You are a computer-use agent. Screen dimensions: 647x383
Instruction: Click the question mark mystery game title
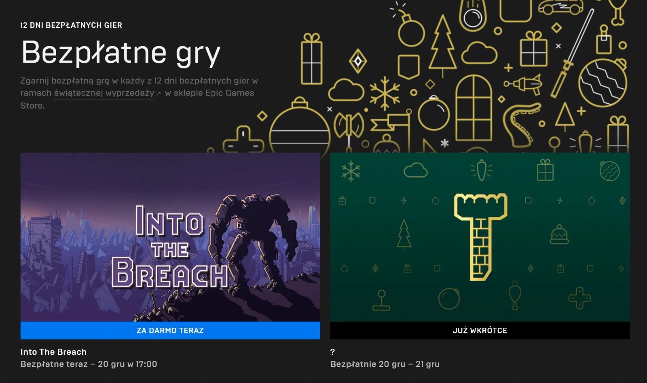[332, 352]
